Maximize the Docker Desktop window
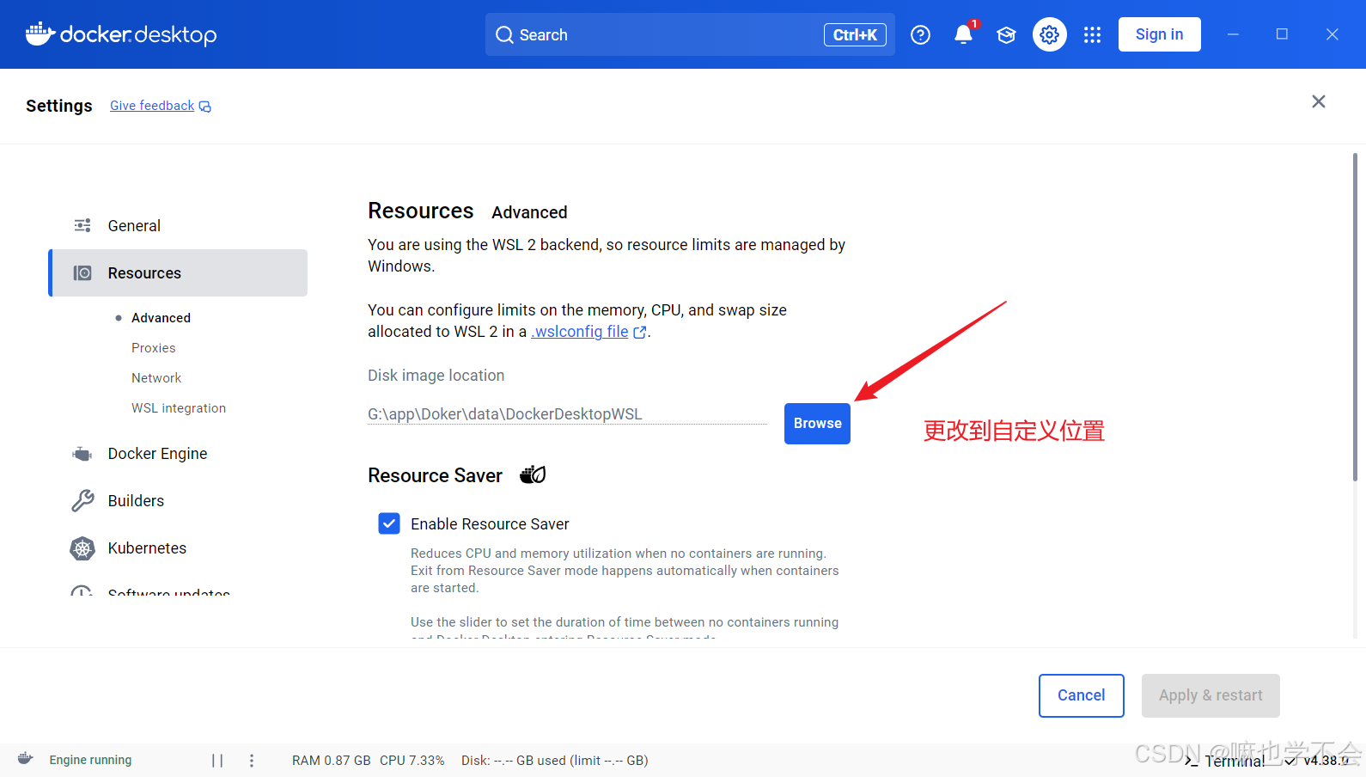Screen dimensions: 1366x777 tap(1282, 34)
